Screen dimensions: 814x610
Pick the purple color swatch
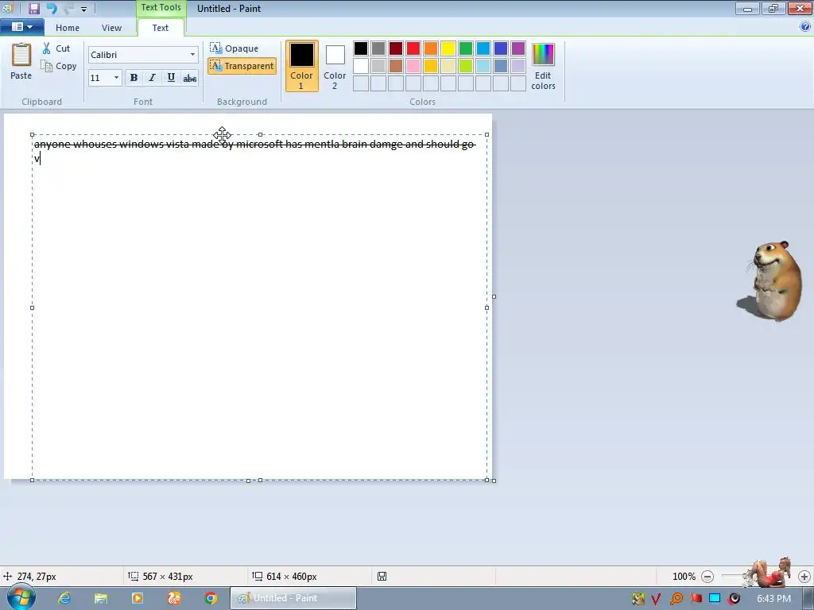tap(518, 48)
